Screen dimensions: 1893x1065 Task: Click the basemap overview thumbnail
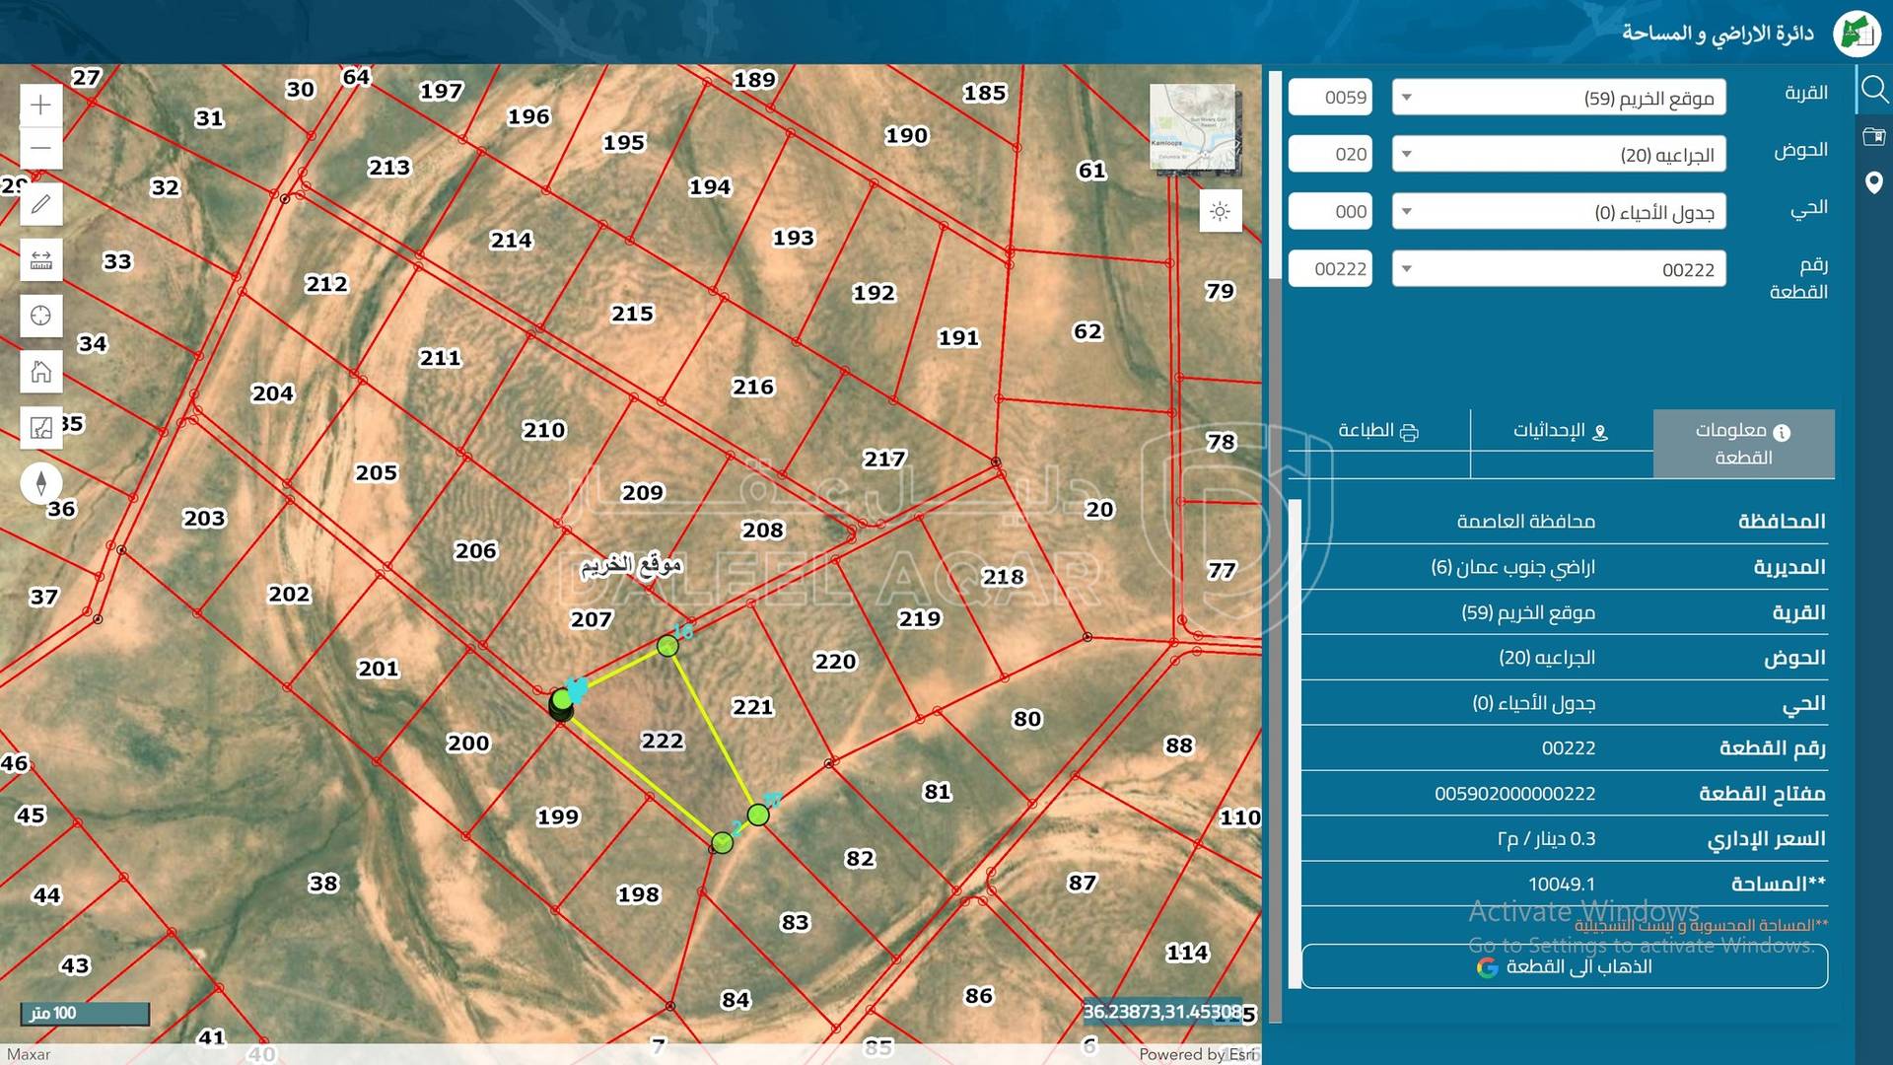coord(1192,128)
